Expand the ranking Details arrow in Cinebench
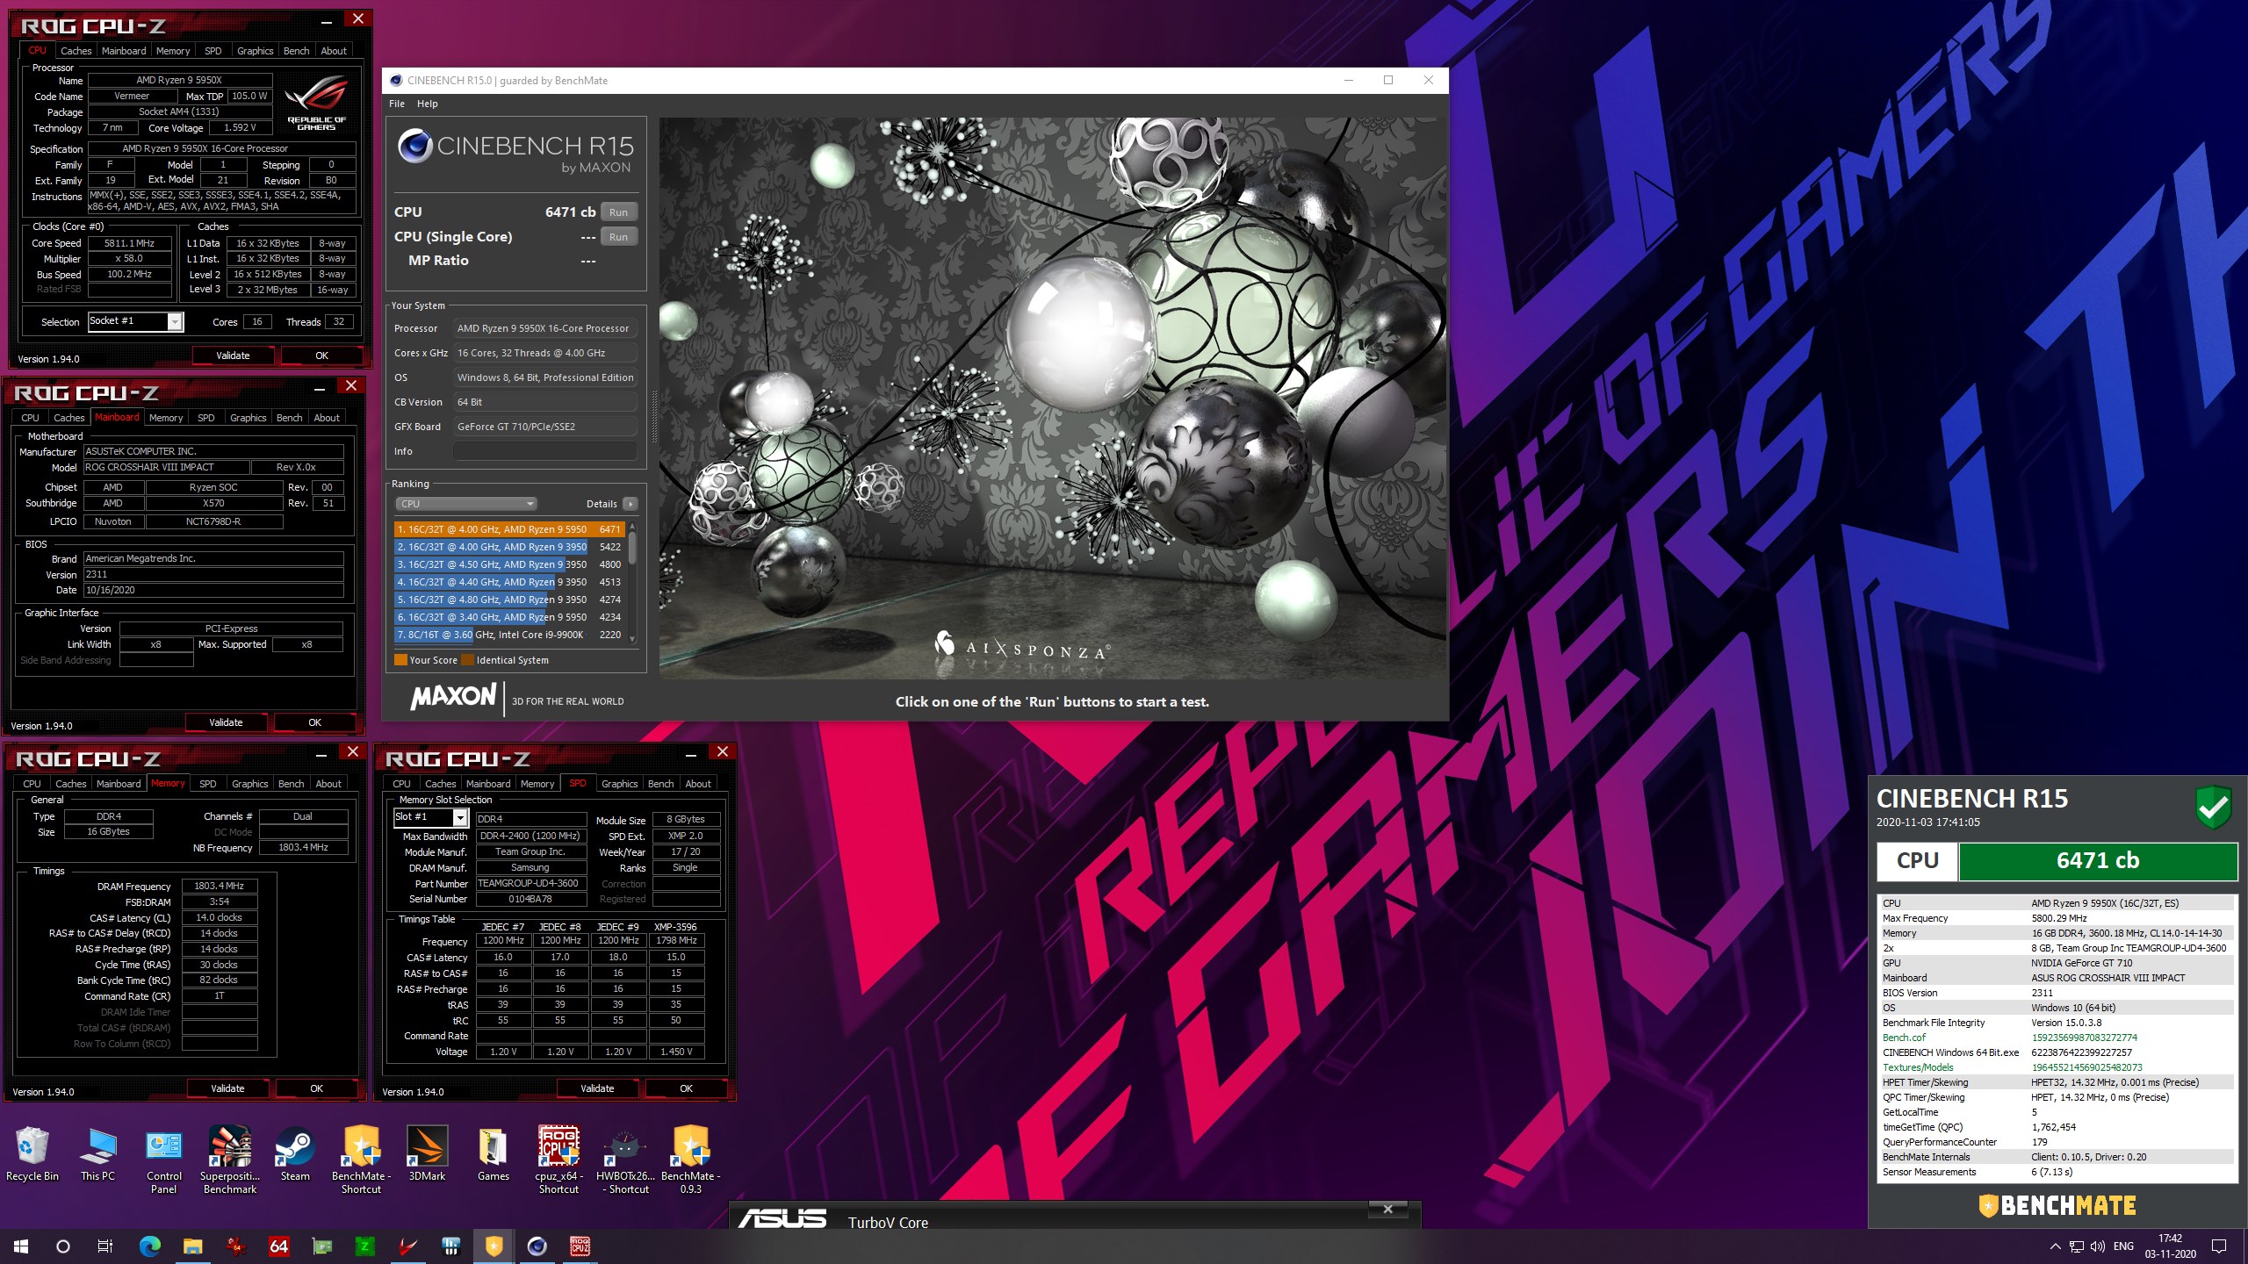 click(630, 504)
